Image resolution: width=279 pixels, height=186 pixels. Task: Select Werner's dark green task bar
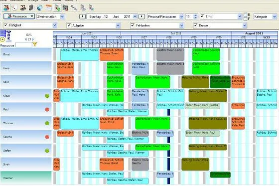tap(220, 175)
